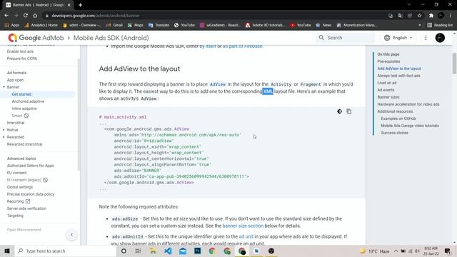Open Windows Start menu
457x257 pixels.
click(7, 251)
